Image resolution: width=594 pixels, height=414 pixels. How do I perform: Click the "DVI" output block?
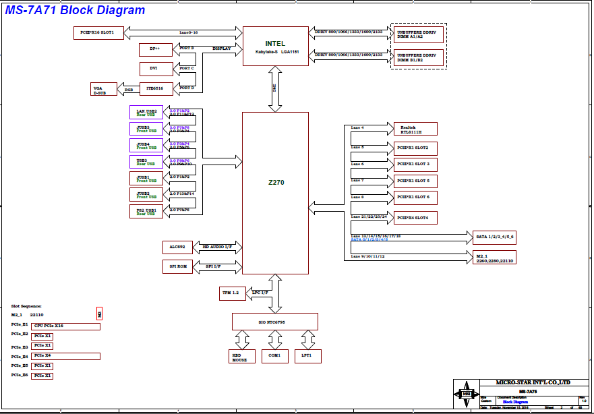[156, 69]
